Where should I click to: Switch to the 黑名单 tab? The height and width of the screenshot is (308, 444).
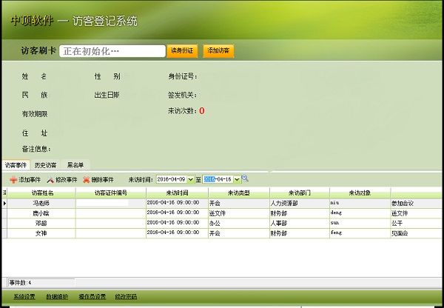point(75,164)
